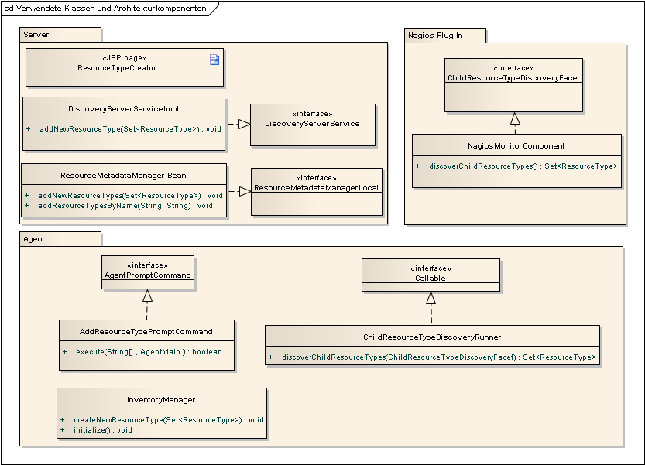The image size is (645, 465).
Task: Select the ChildResourceTypeDiscoveryFacet interface
Action: coord(514,85)
